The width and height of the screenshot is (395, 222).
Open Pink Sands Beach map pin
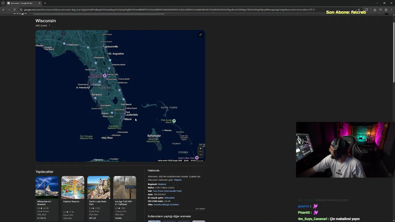[174, 121]
